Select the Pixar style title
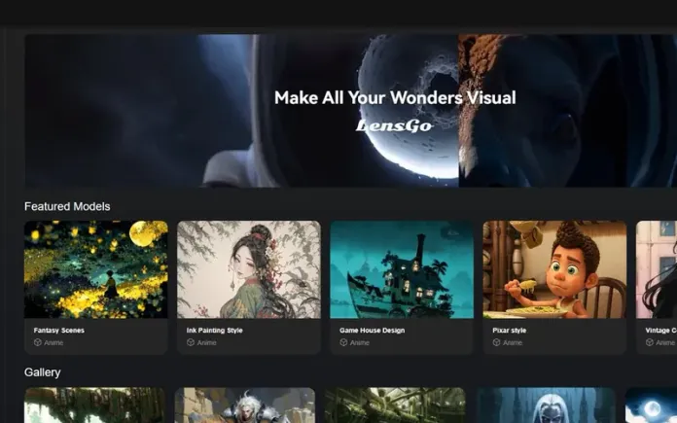The height and width of the screenshot is (423, 677). [x=510, y=331]
